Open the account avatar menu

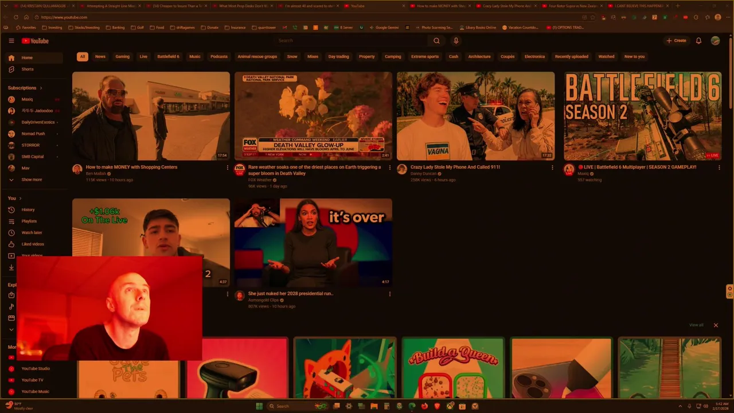715,41
